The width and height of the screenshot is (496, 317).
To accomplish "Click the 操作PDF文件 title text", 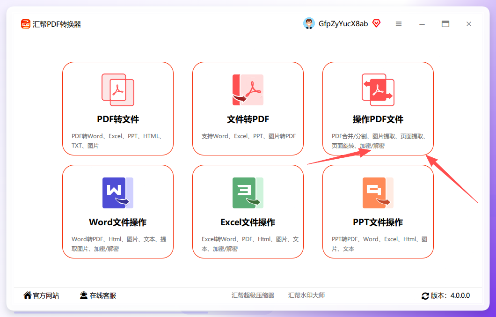I will tap(378, 119).
